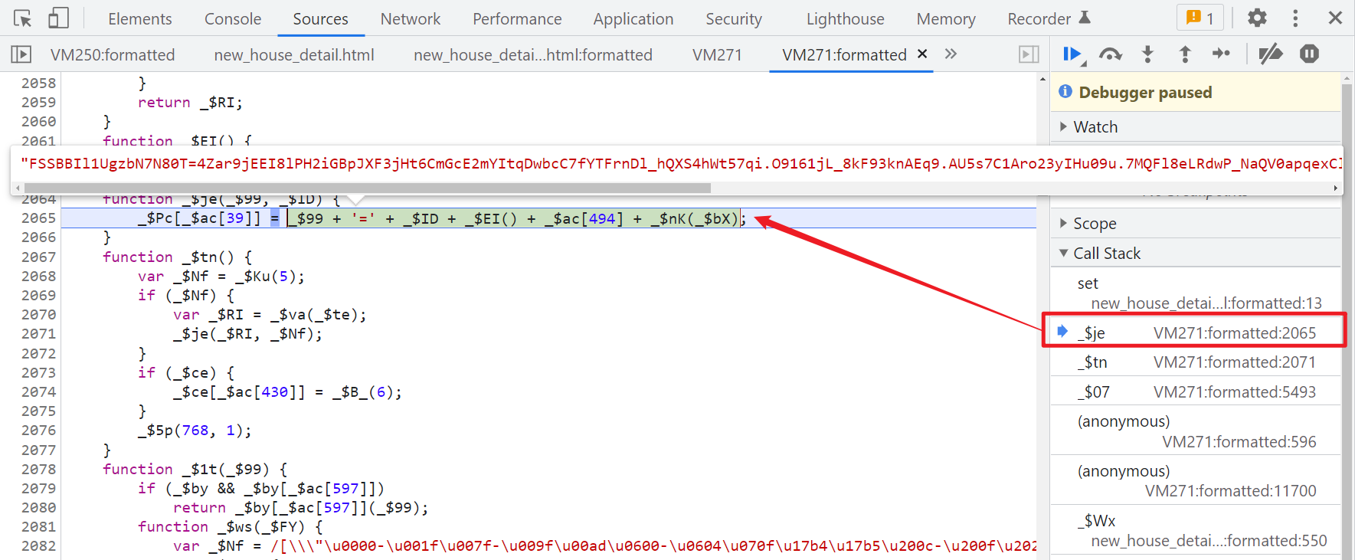Image resolution: width=1355 pixels, height=560 pixels.
Task: Open the Performance tab
Action: tap(517, 18)
